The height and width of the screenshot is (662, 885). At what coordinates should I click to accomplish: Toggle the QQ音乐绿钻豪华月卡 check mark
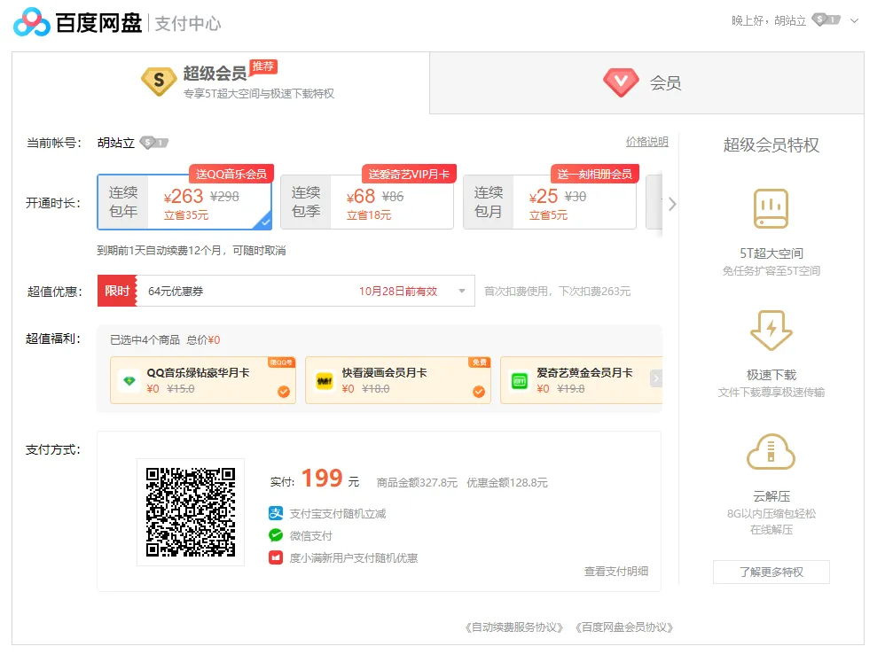284,392
